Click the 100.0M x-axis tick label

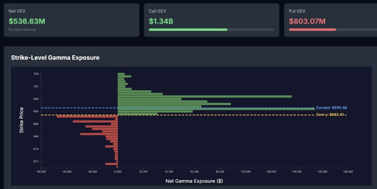(x=245, y=172)
